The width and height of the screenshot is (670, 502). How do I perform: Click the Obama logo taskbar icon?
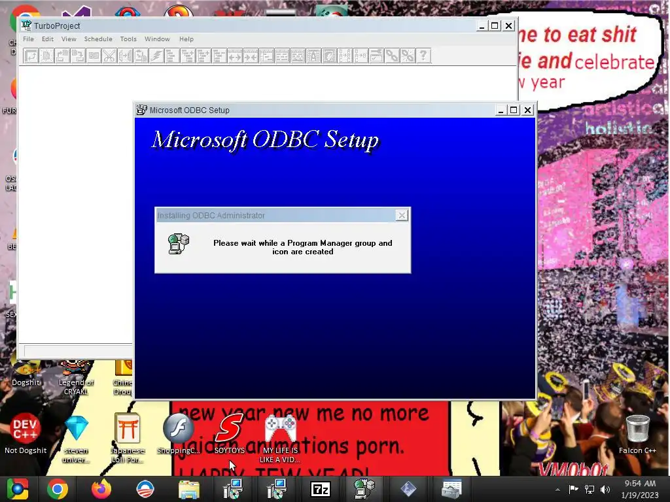(x=145, y=489)
